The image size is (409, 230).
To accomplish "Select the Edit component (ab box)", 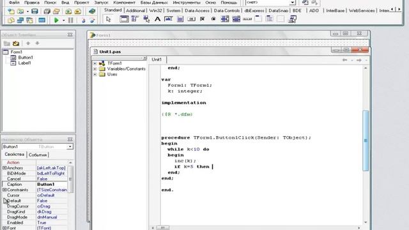I will click(169, 19).
